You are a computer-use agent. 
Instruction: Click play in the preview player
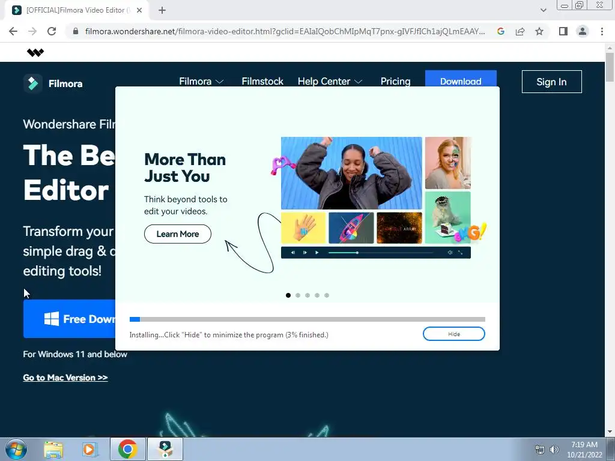(317, 253)
